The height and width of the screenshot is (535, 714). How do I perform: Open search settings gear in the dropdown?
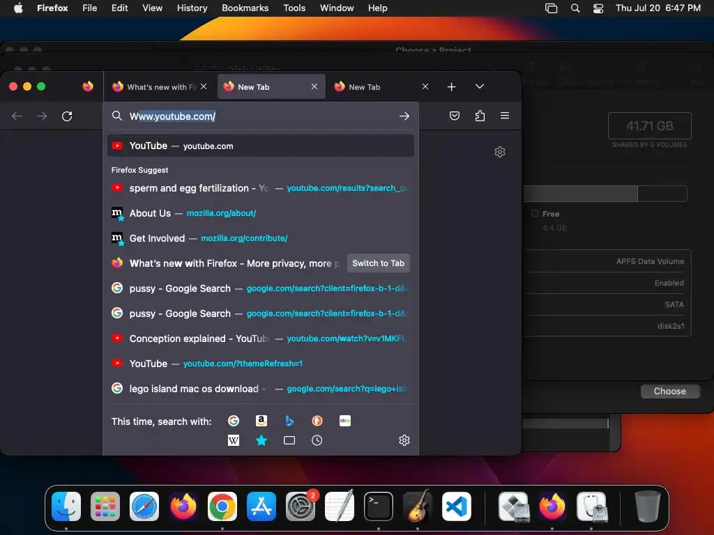404,440
